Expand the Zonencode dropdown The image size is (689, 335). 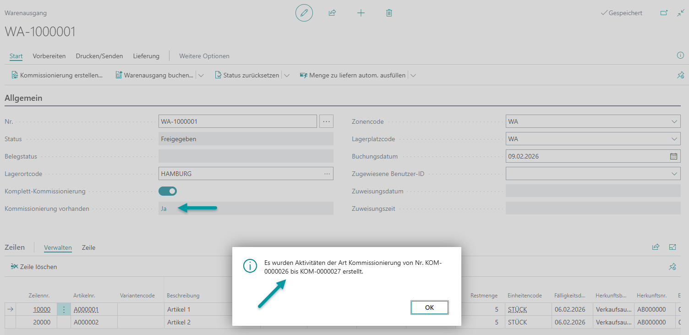pyautogui.click(x=674, y=122)
